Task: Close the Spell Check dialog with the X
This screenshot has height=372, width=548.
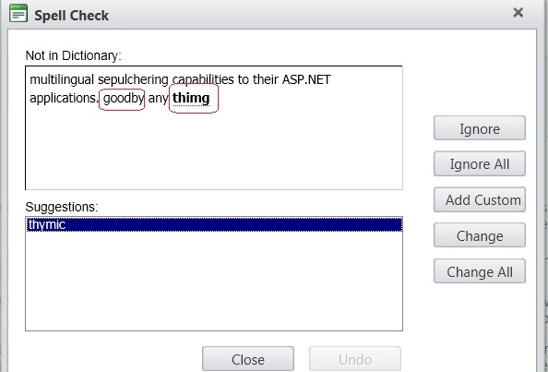Action: coord(518,13)
